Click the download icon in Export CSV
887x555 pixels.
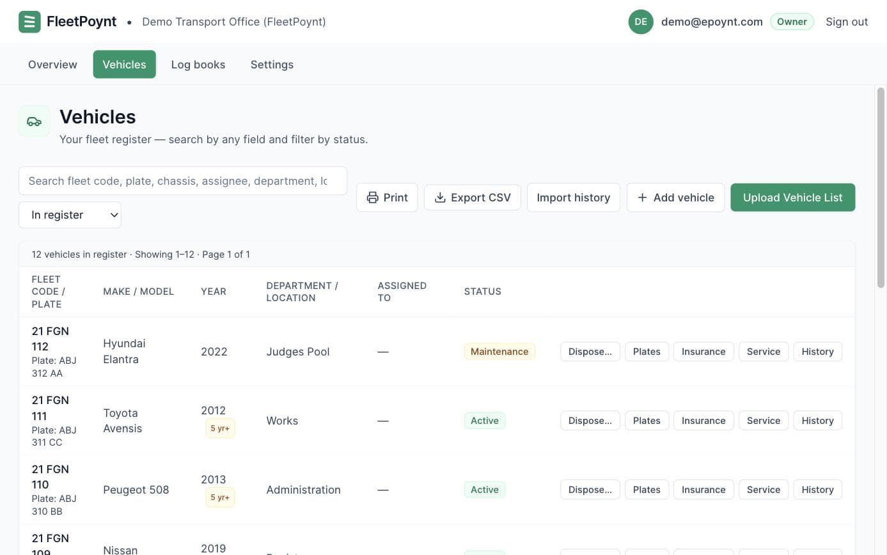(x=440, y=198)
